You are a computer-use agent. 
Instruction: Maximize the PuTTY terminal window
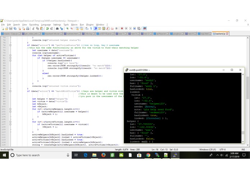(x=232, y=70)
